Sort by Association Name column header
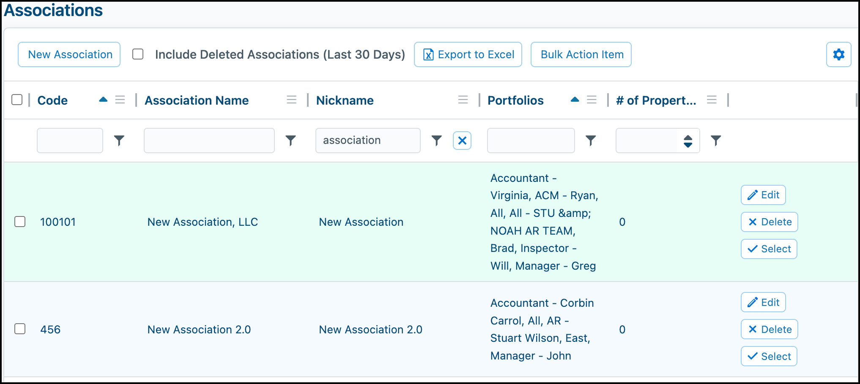Screen dimensions: 860x384 (197, 100)
